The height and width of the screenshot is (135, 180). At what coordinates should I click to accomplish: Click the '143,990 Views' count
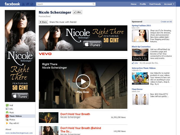[x=120, y=131]
